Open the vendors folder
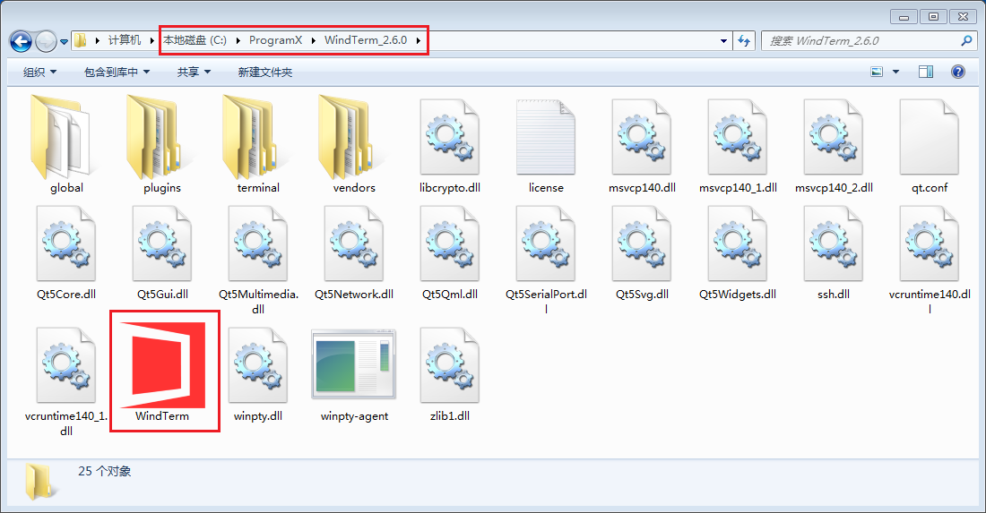Image resolution: width=986 pixels, height=513 pixels. pos(353,138)
